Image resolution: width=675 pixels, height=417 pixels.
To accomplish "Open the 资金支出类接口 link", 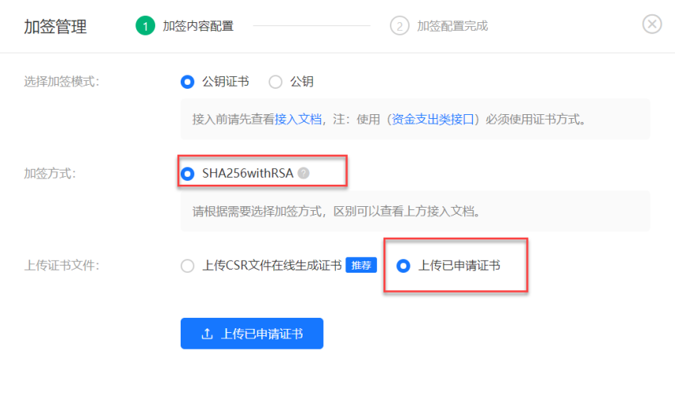I will tap(433, 119).
